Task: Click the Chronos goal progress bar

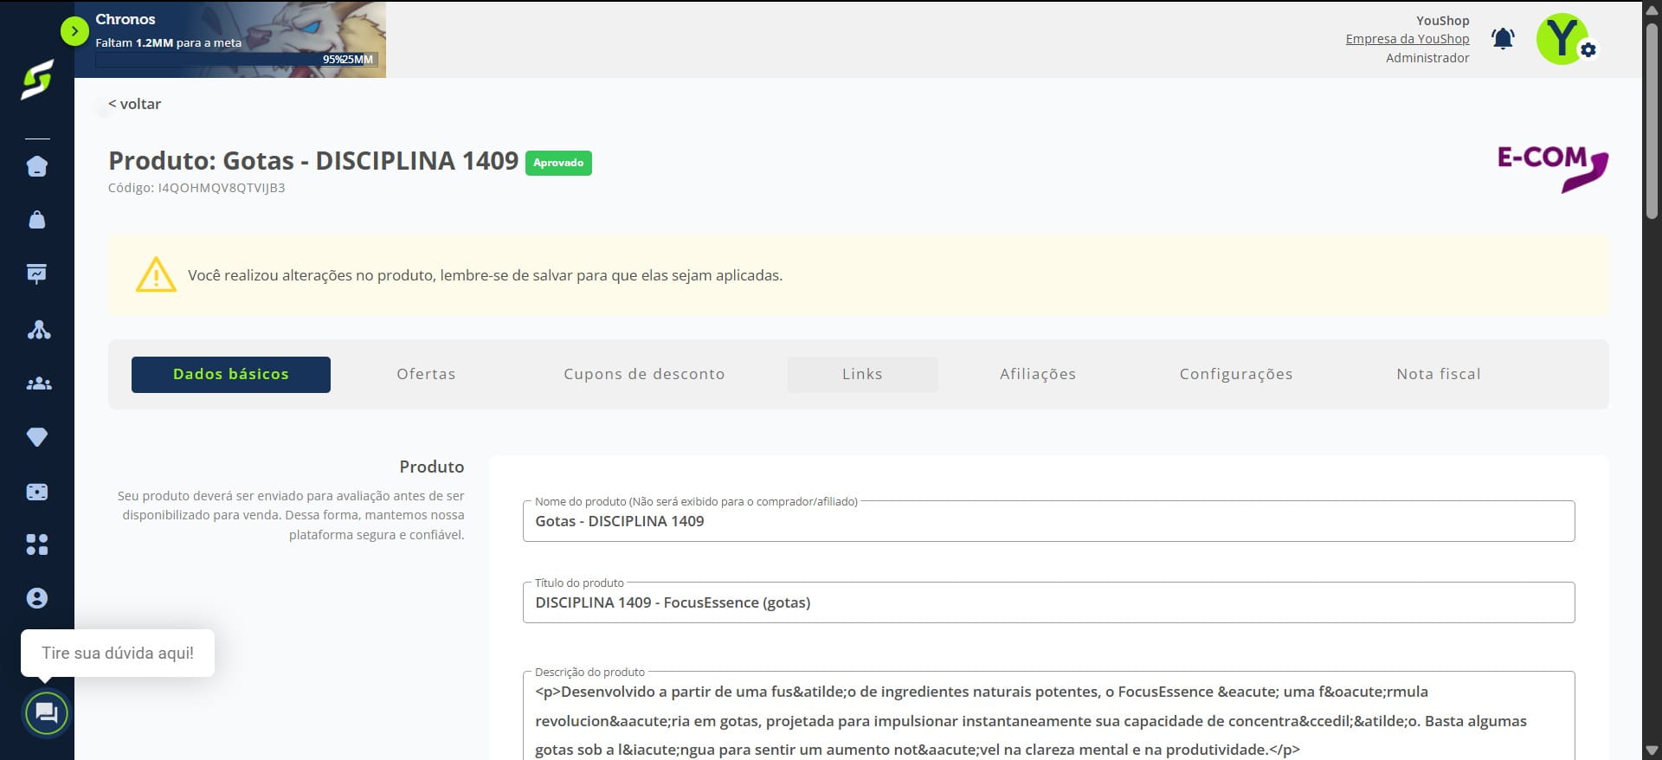Action: [x=236, y=60]
